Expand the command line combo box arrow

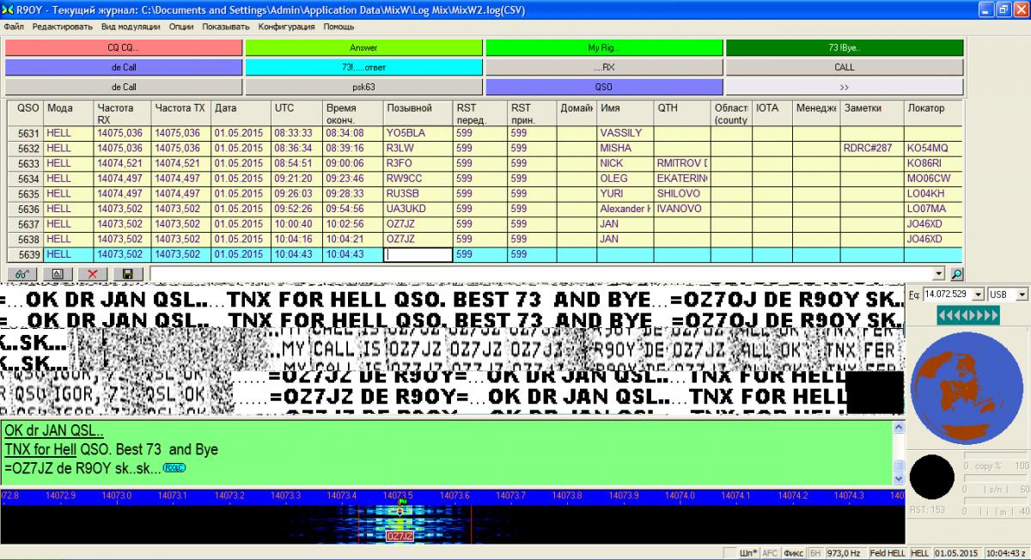tap(937, 273)
